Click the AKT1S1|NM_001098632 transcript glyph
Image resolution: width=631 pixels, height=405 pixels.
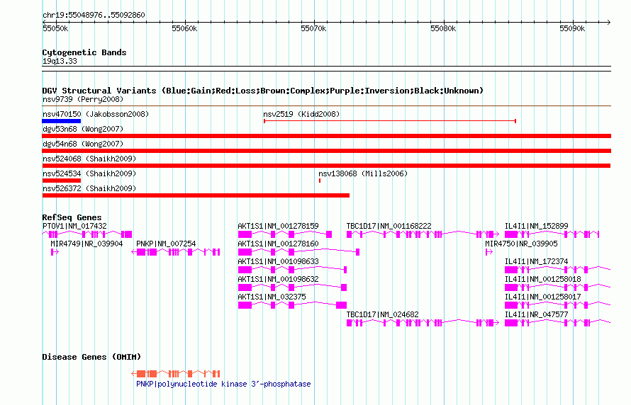[x=292, y=287]
